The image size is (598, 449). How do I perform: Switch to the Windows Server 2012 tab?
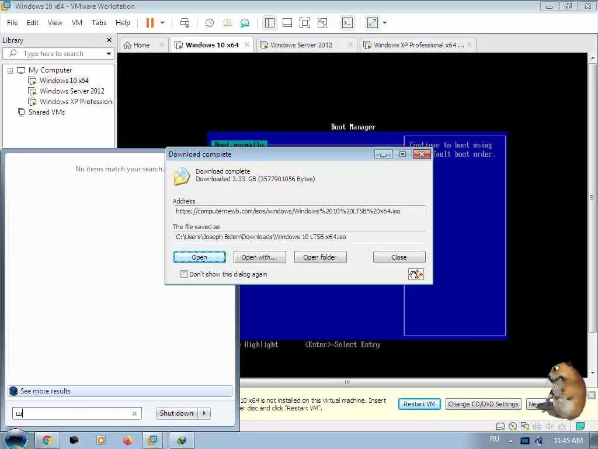[x=301, y=45]
